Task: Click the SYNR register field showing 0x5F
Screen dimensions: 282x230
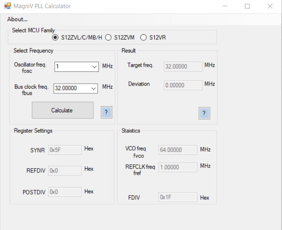Action: (65, 150)
